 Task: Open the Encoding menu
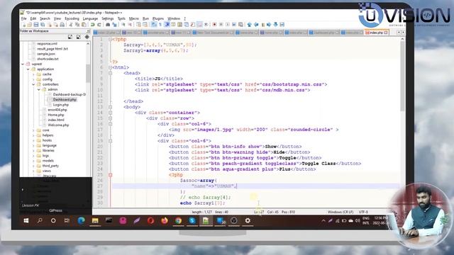point(72,18)
